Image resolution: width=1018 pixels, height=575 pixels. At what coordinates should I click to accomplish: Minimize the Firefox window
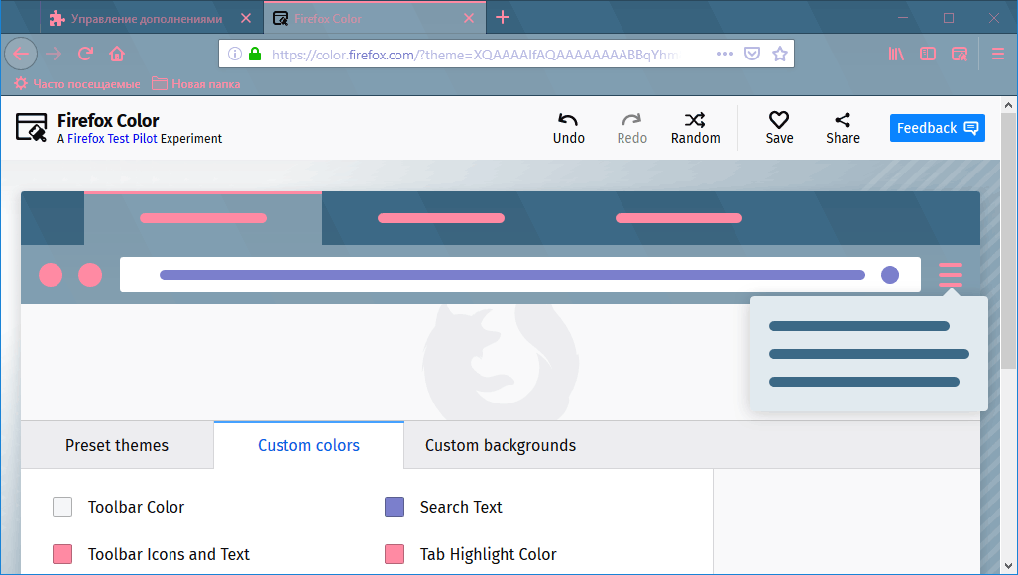tap(902, 18)
